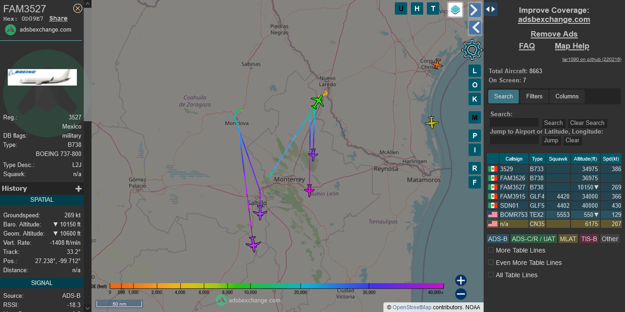This screenshot has height=312, width=625.
Task: Click the Remove Ads link
Action: pos(554,34)
